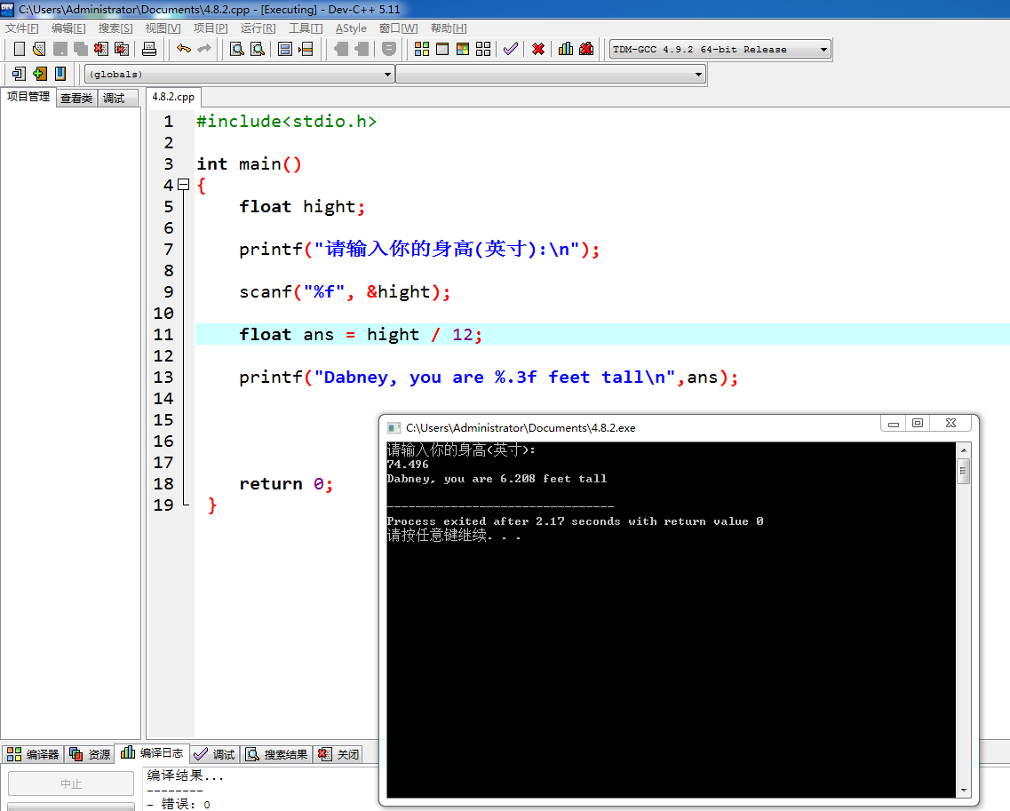1010x811 pixels.
Task: Click the Run program icon
Action: coord(442,49)
